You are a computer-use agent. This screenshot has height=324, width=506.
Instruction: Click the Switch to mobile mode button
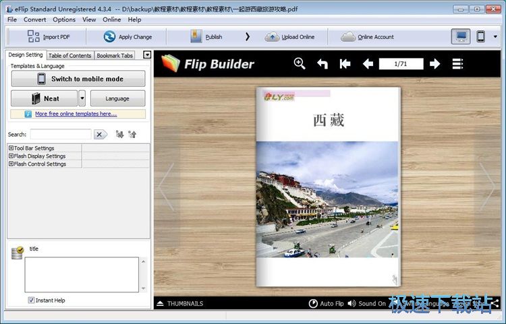click(78, 79)
